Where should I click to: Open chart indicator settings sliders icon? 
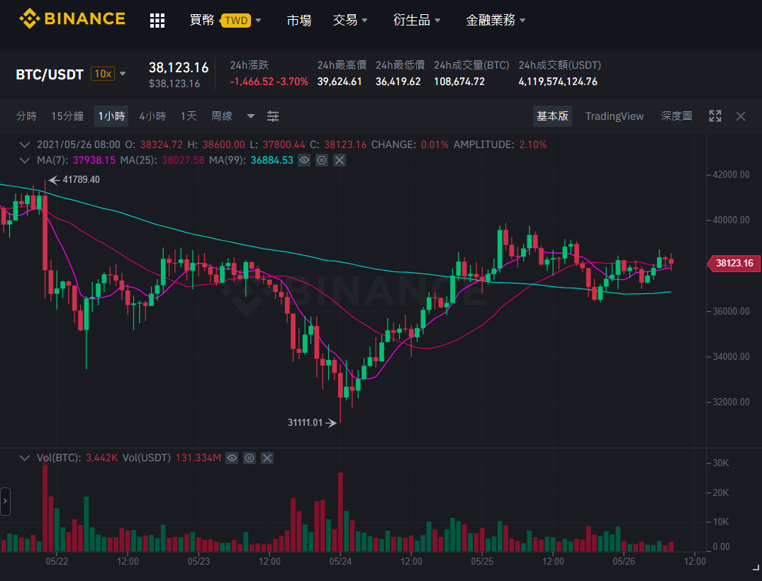pyautogui.click(x=273, y=116)
